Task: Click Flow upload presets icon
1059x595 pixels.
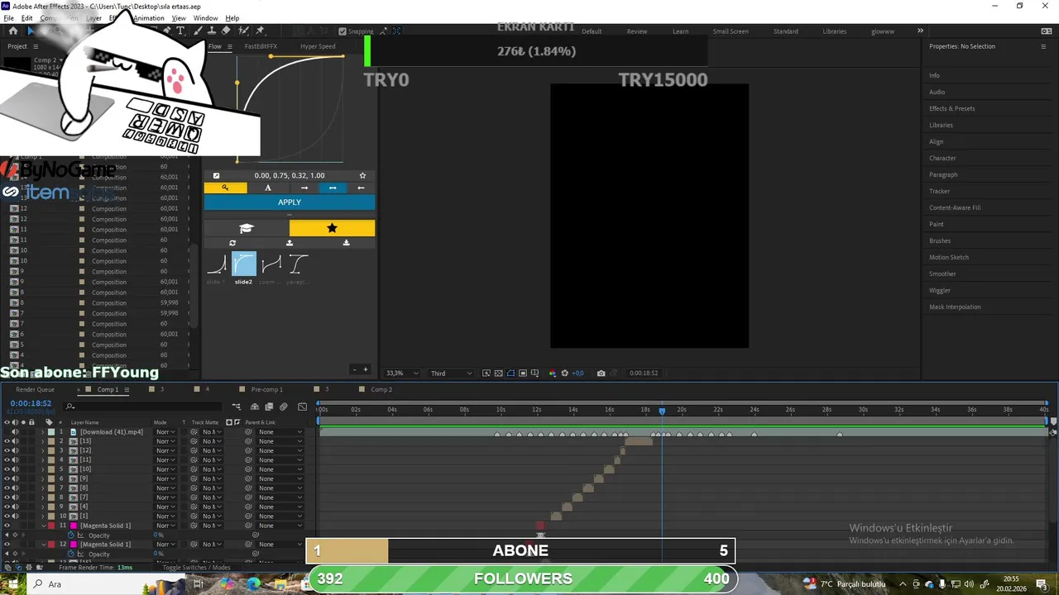Action: pos(290,243)
